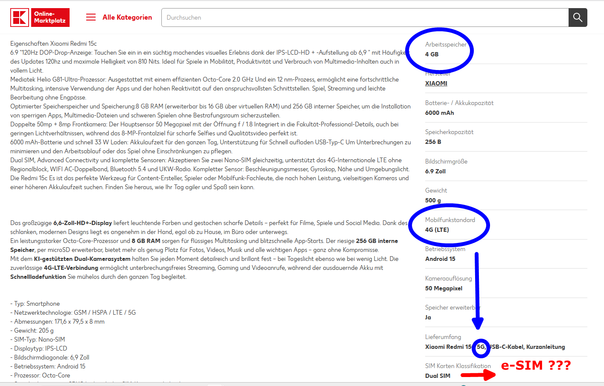This screenshot has height=386, width=604.
Task: Click the Ja value under Speicher erweiterbar
Action: tap(428, 317)
